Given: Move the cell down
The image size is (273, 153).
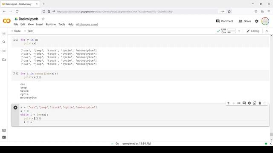Looking at the screenshot, I should [x=233, y=103].
